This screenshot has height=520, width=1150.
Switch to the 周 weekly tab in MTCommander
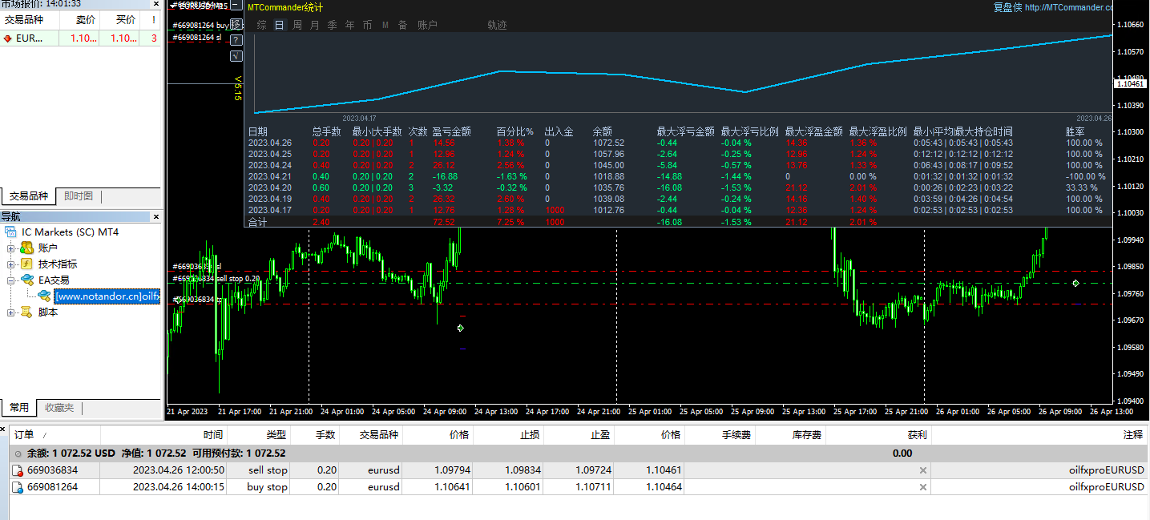point(298,25)
